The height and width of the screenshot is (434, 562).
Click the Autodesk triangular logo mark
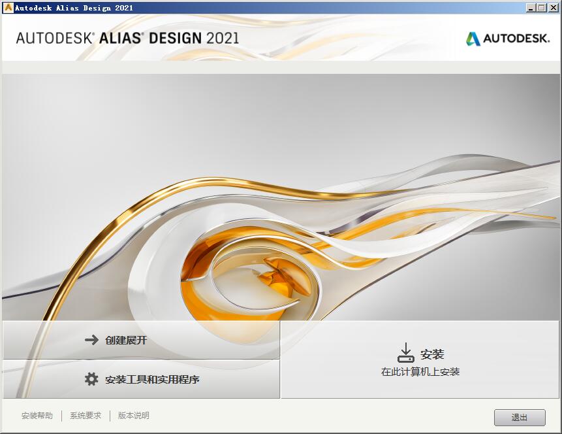473,39
